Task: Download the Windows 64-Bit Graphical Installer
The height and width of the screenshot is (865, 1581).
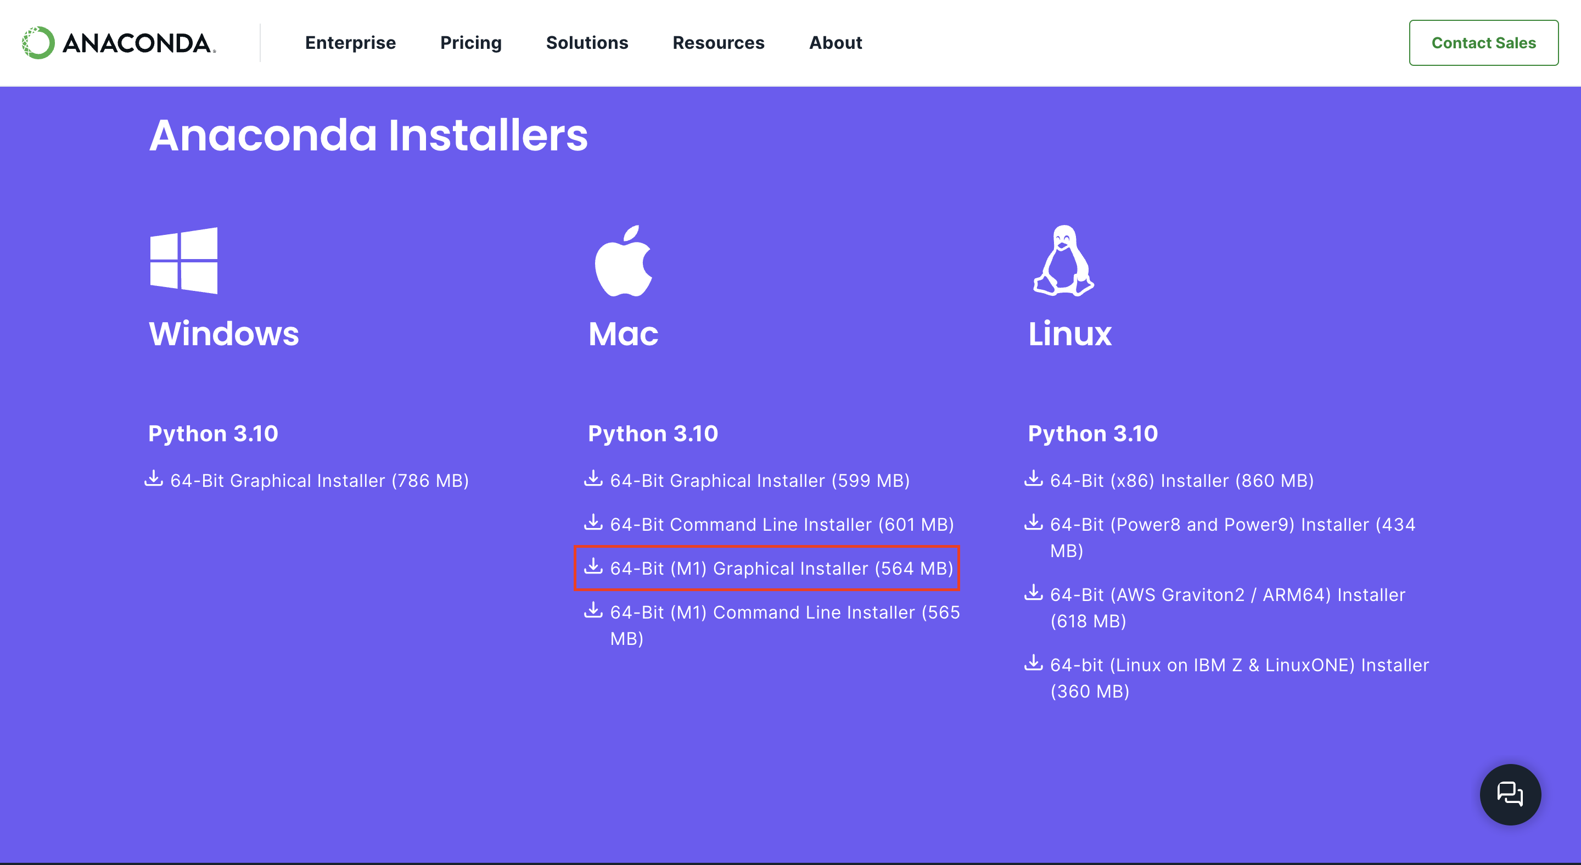Action: pyautogui.click(x=319, y=480)
